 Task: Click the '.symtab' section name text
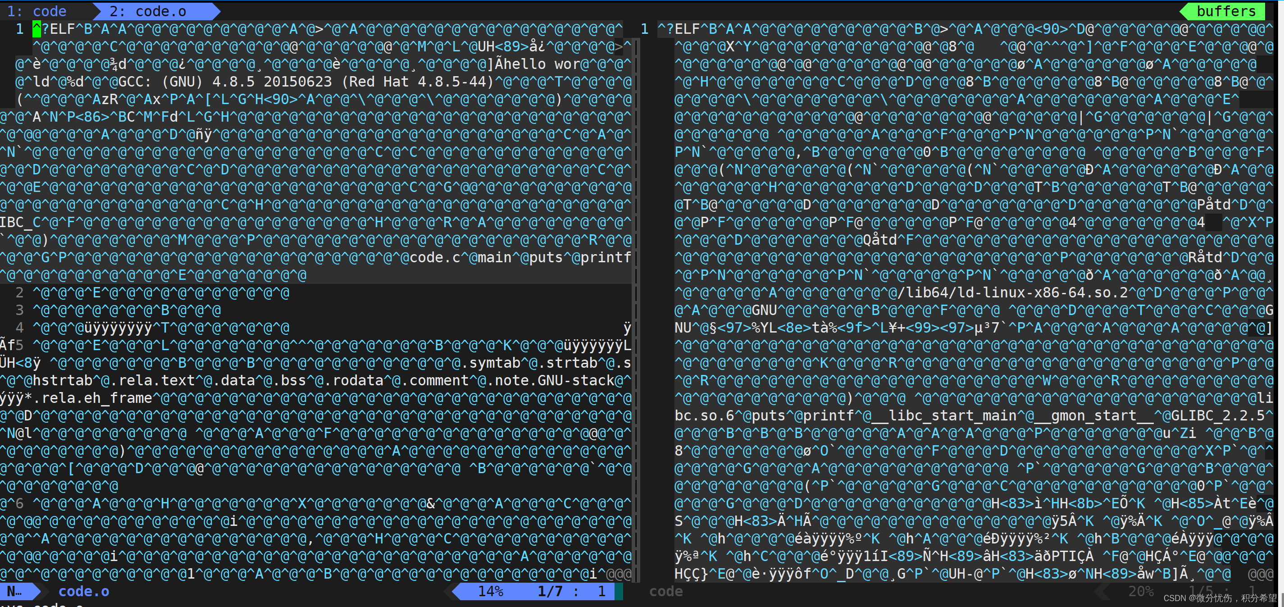[493, 363]
